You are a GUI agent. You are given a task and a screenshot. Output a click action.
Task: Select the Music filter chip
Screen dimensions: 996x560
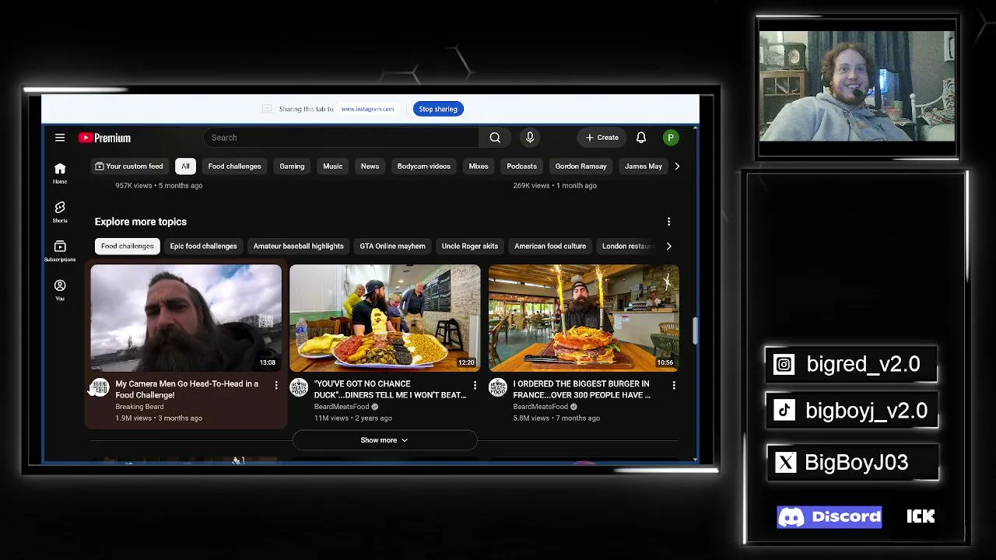pos(332,166)
